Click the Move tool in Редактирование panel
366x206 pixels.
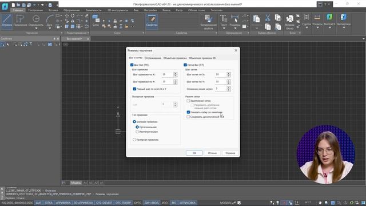click(x=67, y=16)
